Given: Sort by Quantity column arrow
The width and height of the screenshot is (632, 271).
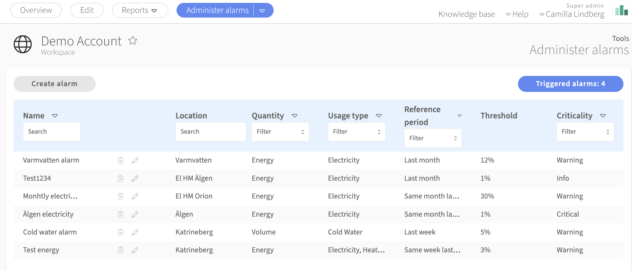Looking at the screenshot, I should [294, 116].
